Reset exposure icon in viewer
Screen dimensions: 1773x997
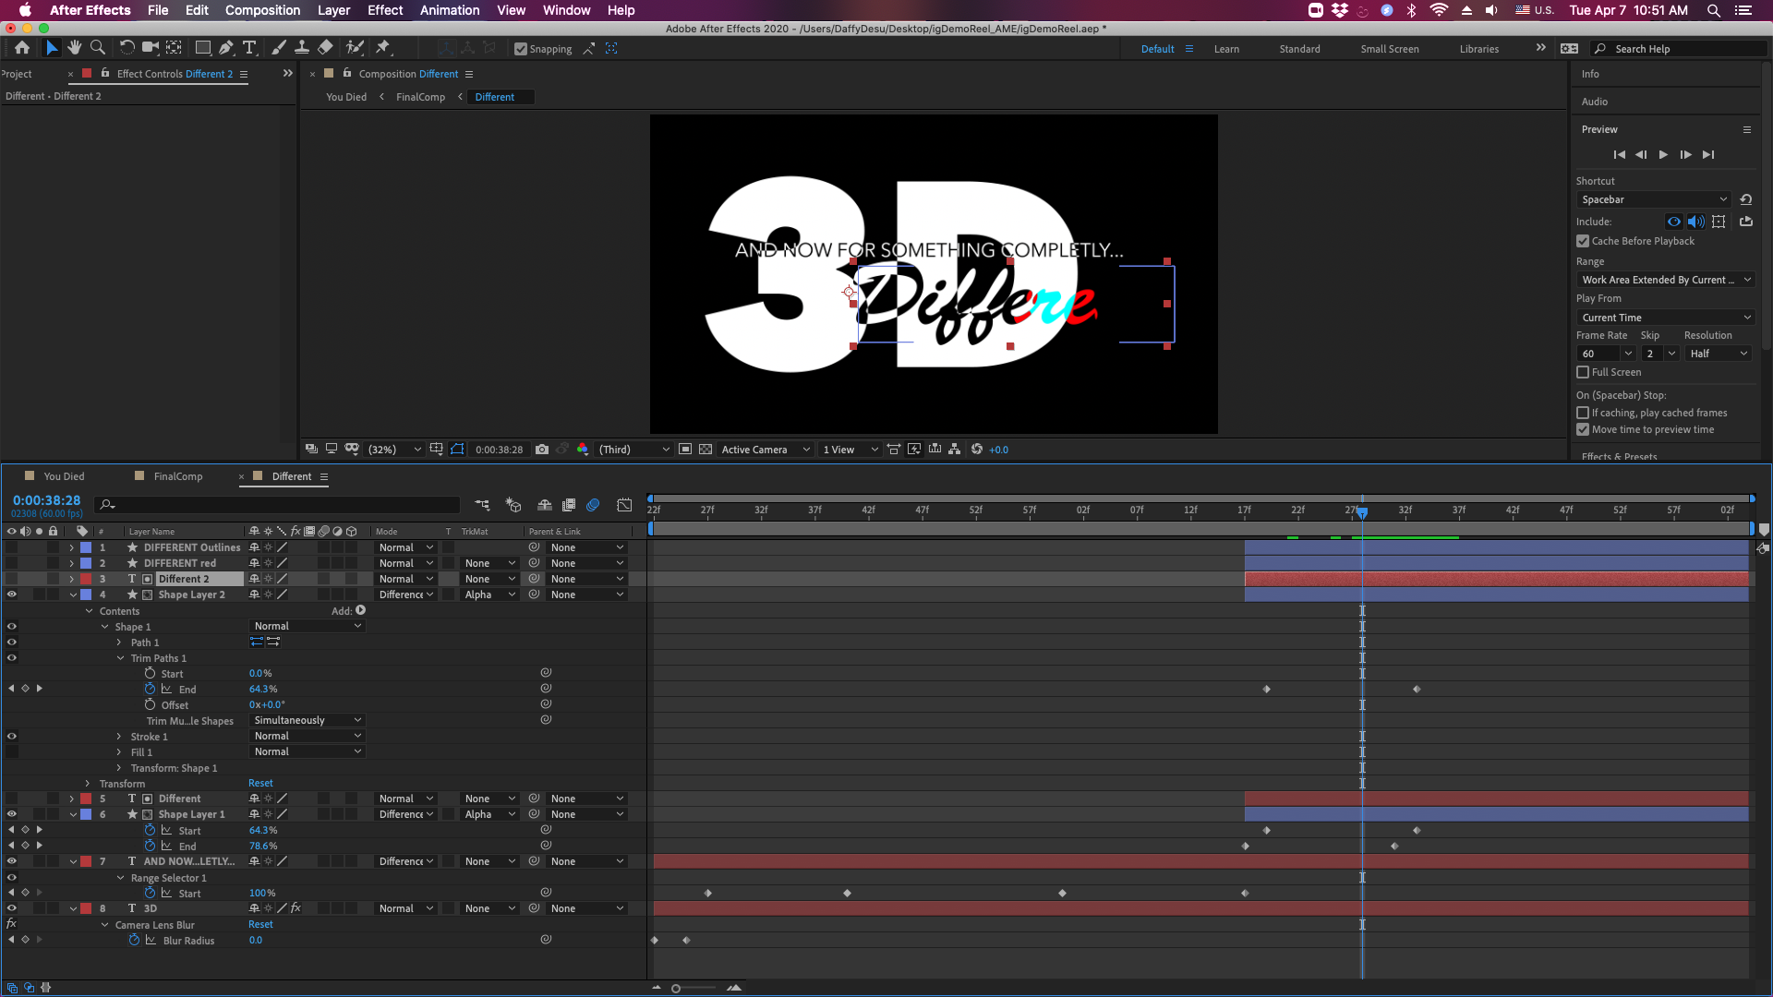pyautogui.click(x=977, y=450)
